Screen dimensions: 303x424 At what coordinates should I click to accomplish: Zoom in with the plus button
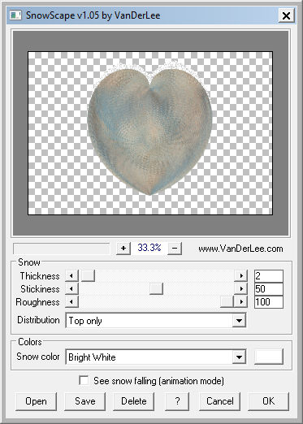(123, 249)
